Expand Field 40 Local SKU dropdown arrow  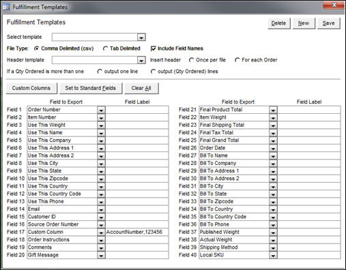pos(273,255)
